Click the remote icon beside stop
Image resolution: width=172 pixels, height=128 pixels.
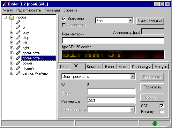18,38
